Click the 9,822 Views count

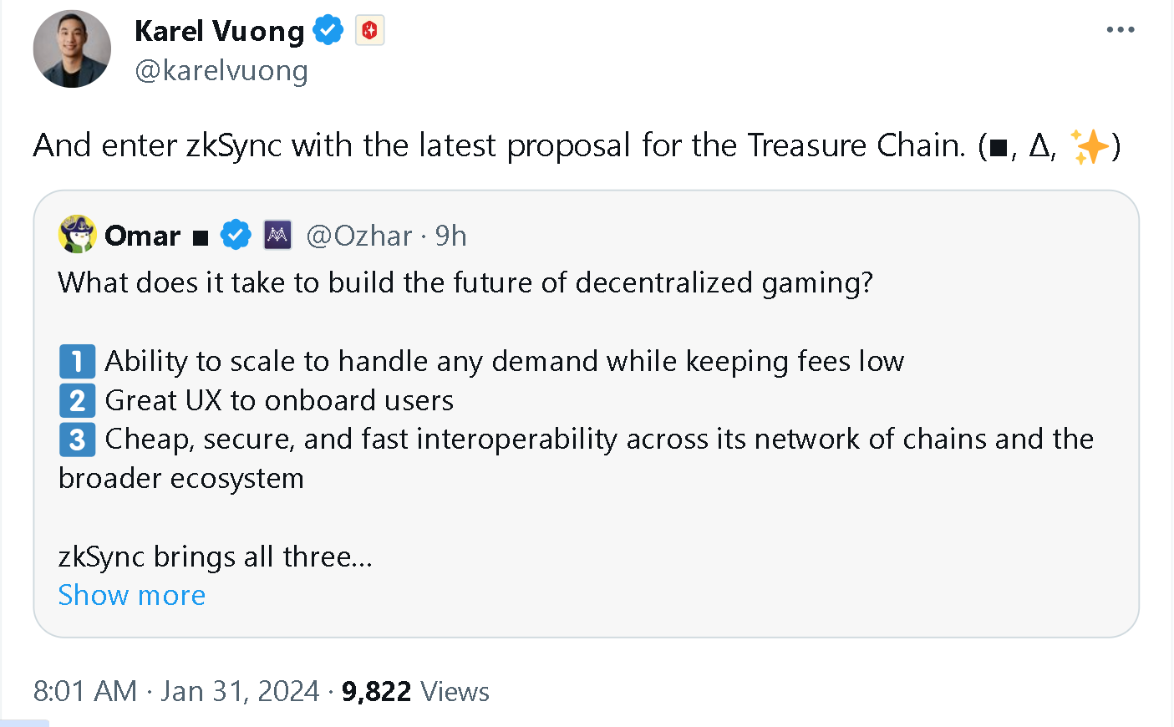point(415,691)
